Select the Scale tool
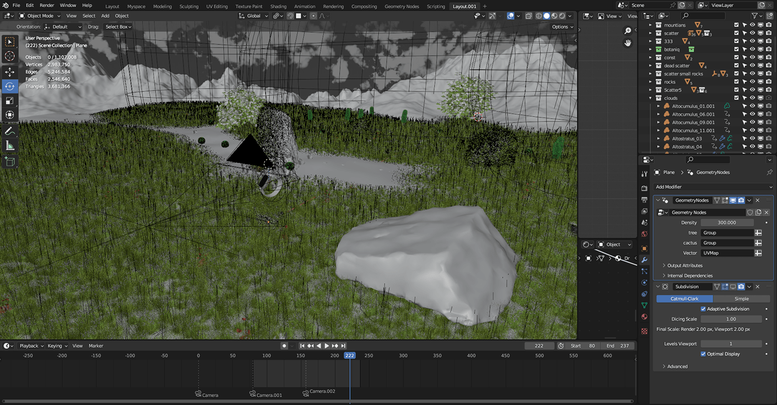The height and width of the screenshot is (405, 777). [x=10, y=100]
